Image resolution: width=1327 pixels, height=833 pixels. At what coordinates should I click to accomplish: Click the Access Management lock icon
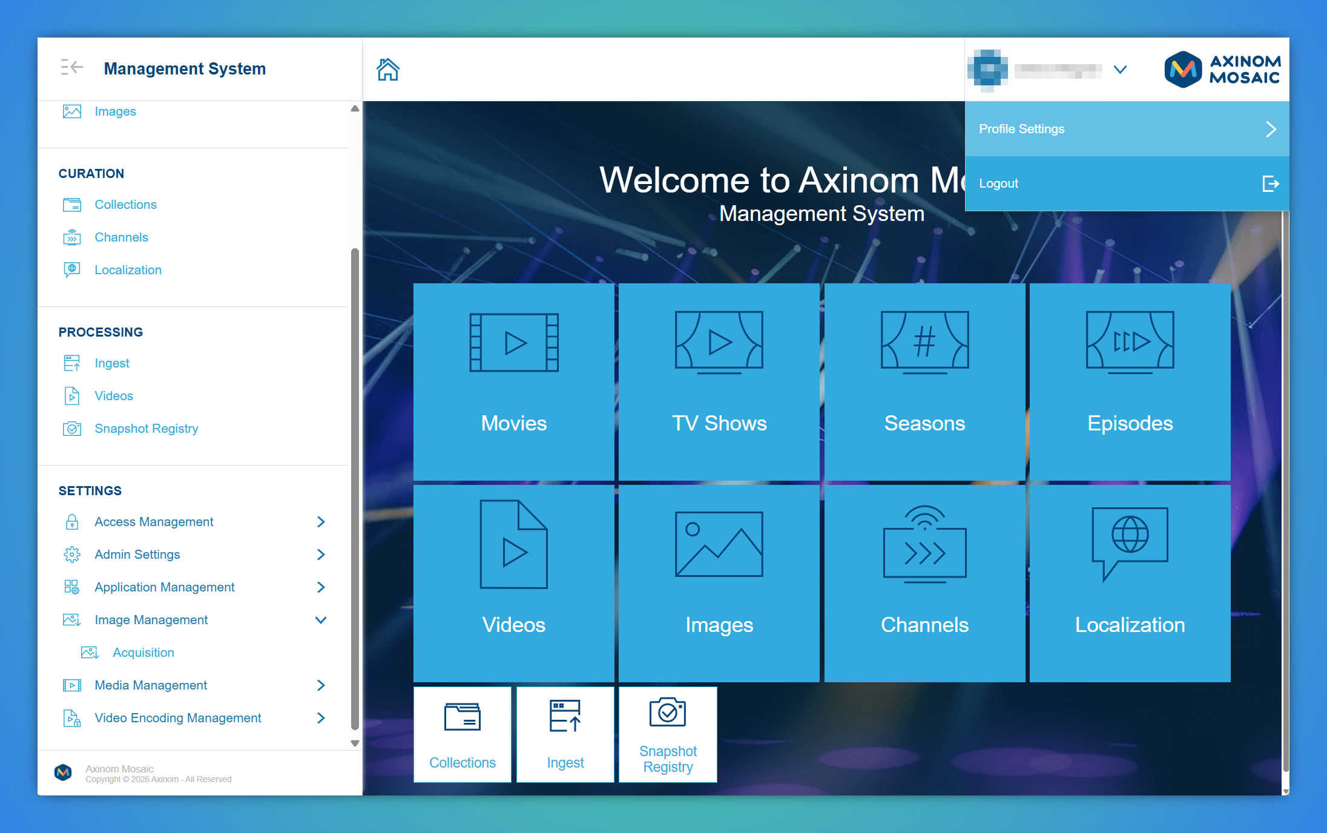[72, 522]
